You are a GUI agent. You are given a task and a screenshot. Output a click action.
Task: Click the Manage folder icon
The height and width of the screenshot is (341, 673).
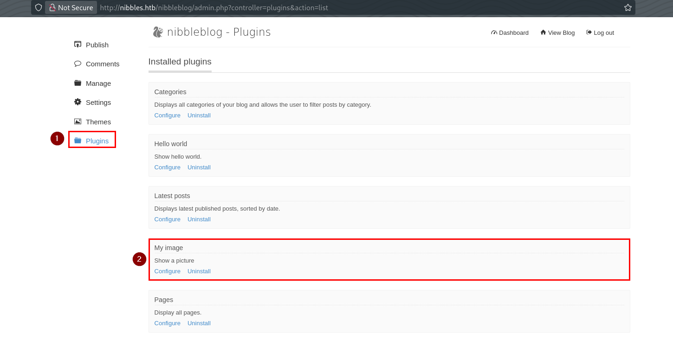pyautogui.click(x=78, y=83)
